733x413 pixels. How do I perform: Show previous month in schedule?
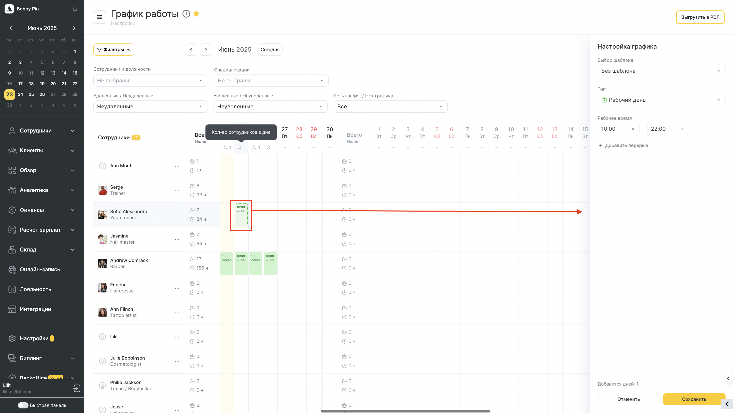tap(191, 49)
